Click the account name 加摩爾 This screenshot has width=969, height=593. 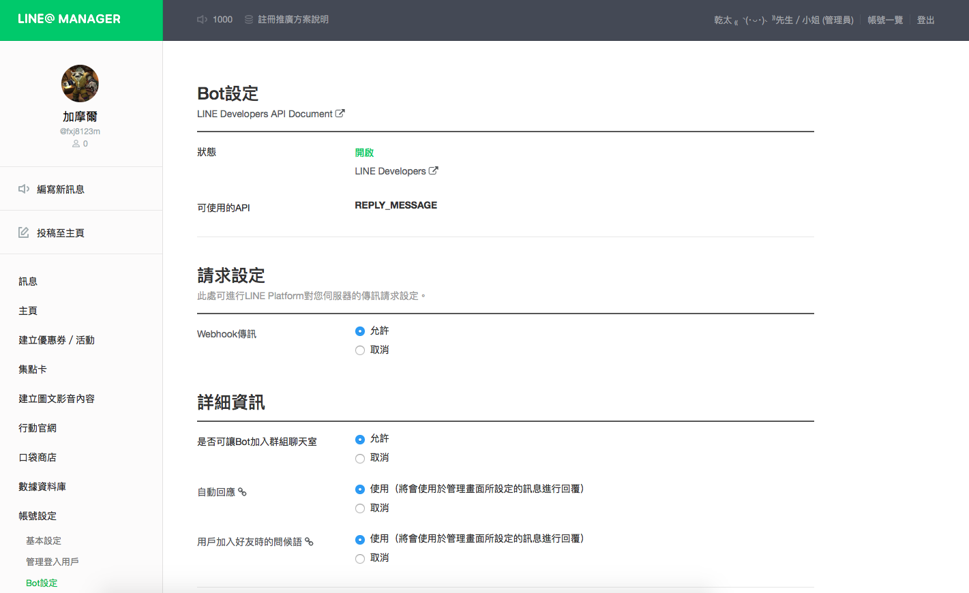point(80,117)
